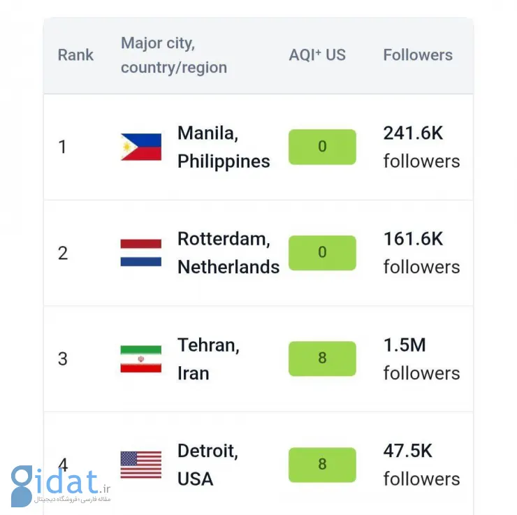The width and height of the screenshot is (517, 515).
Task: Click Manila's green AQI badge
Action: point(322,147)
